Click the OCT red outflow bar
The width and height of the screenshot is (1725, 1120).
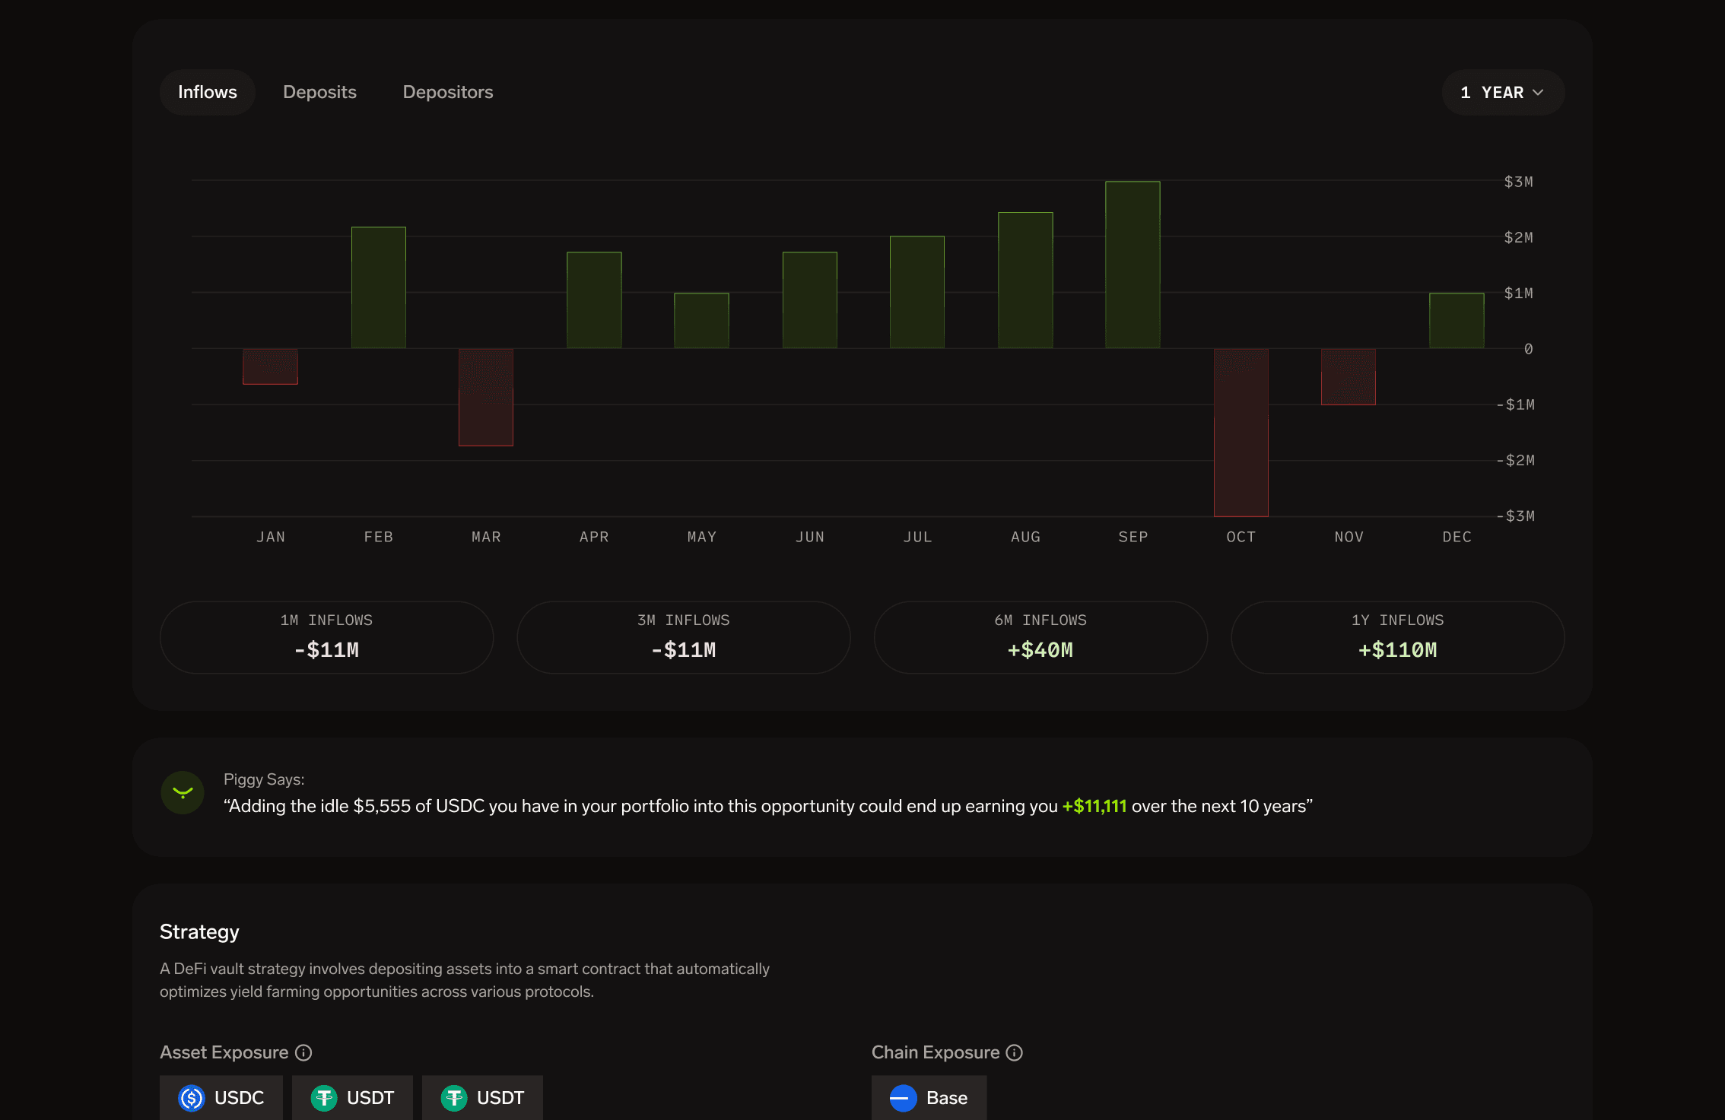coord(1241,432)
